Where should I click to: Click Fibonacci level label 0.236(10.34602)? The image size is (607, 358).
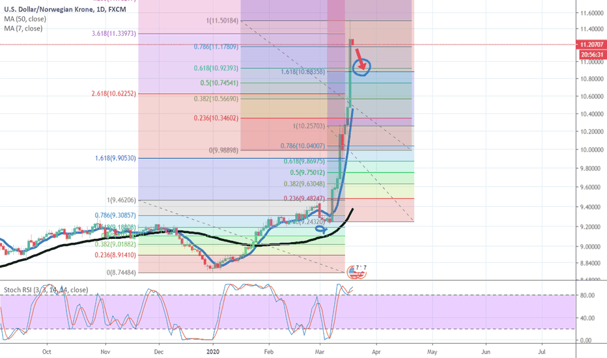click(216, 118)
